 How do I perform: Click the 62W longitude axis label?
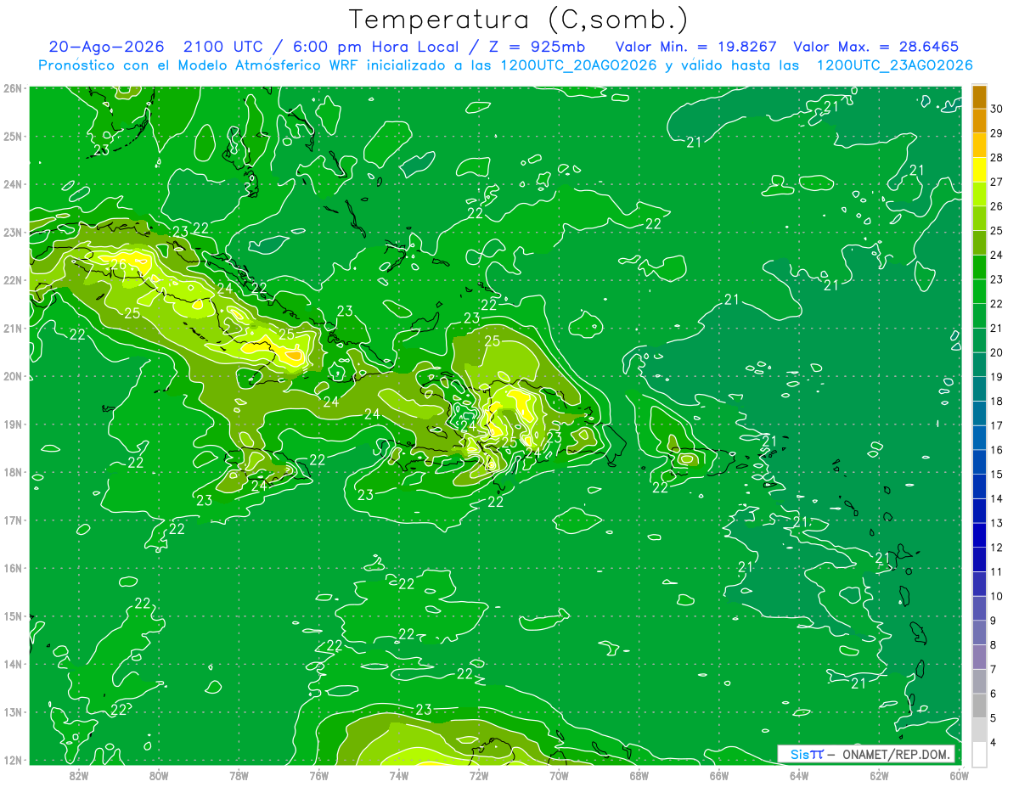point(880,775)
